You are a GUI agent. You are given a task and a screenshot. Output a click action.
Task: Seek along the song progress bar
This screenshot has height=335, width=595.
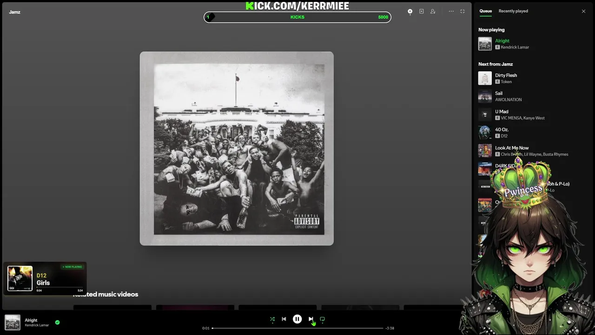297,328
